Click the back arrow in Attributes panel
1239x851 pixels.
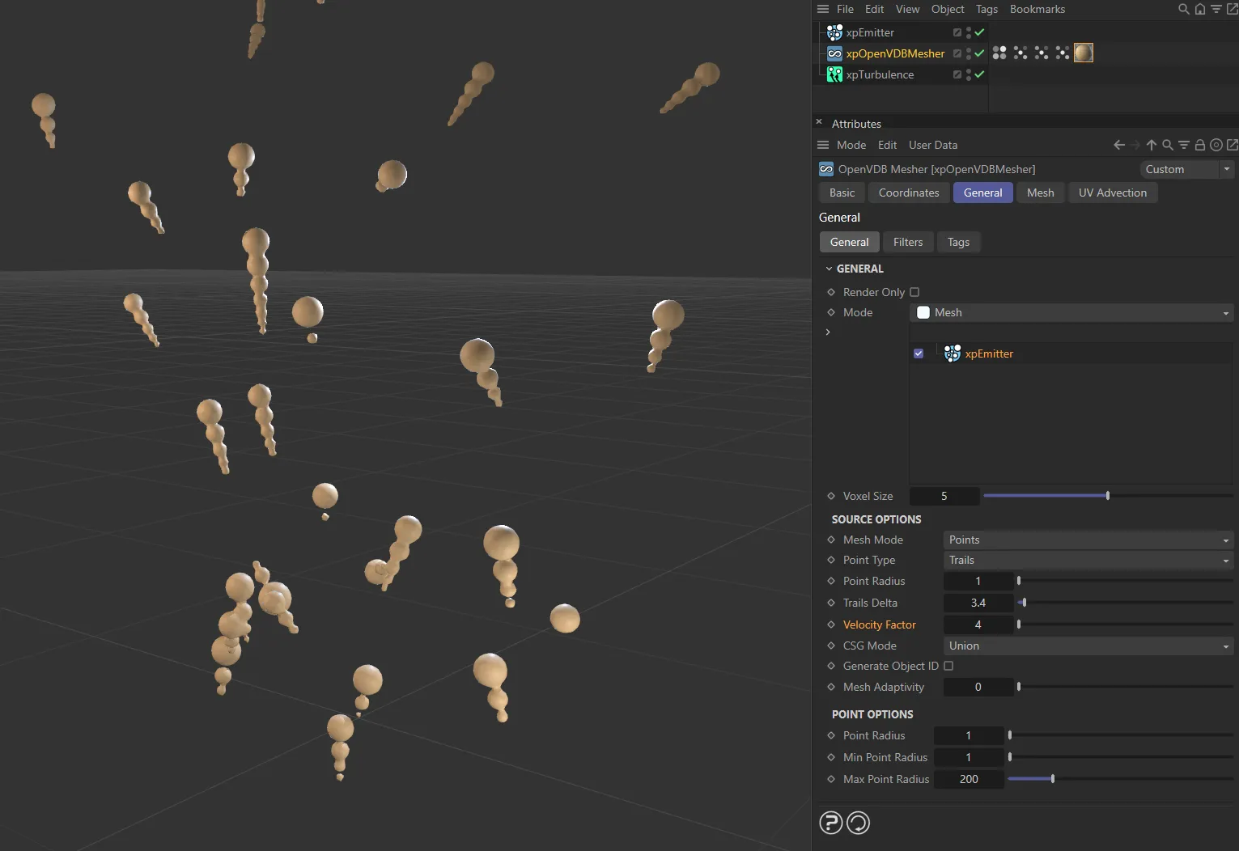tap(1119, 146)
